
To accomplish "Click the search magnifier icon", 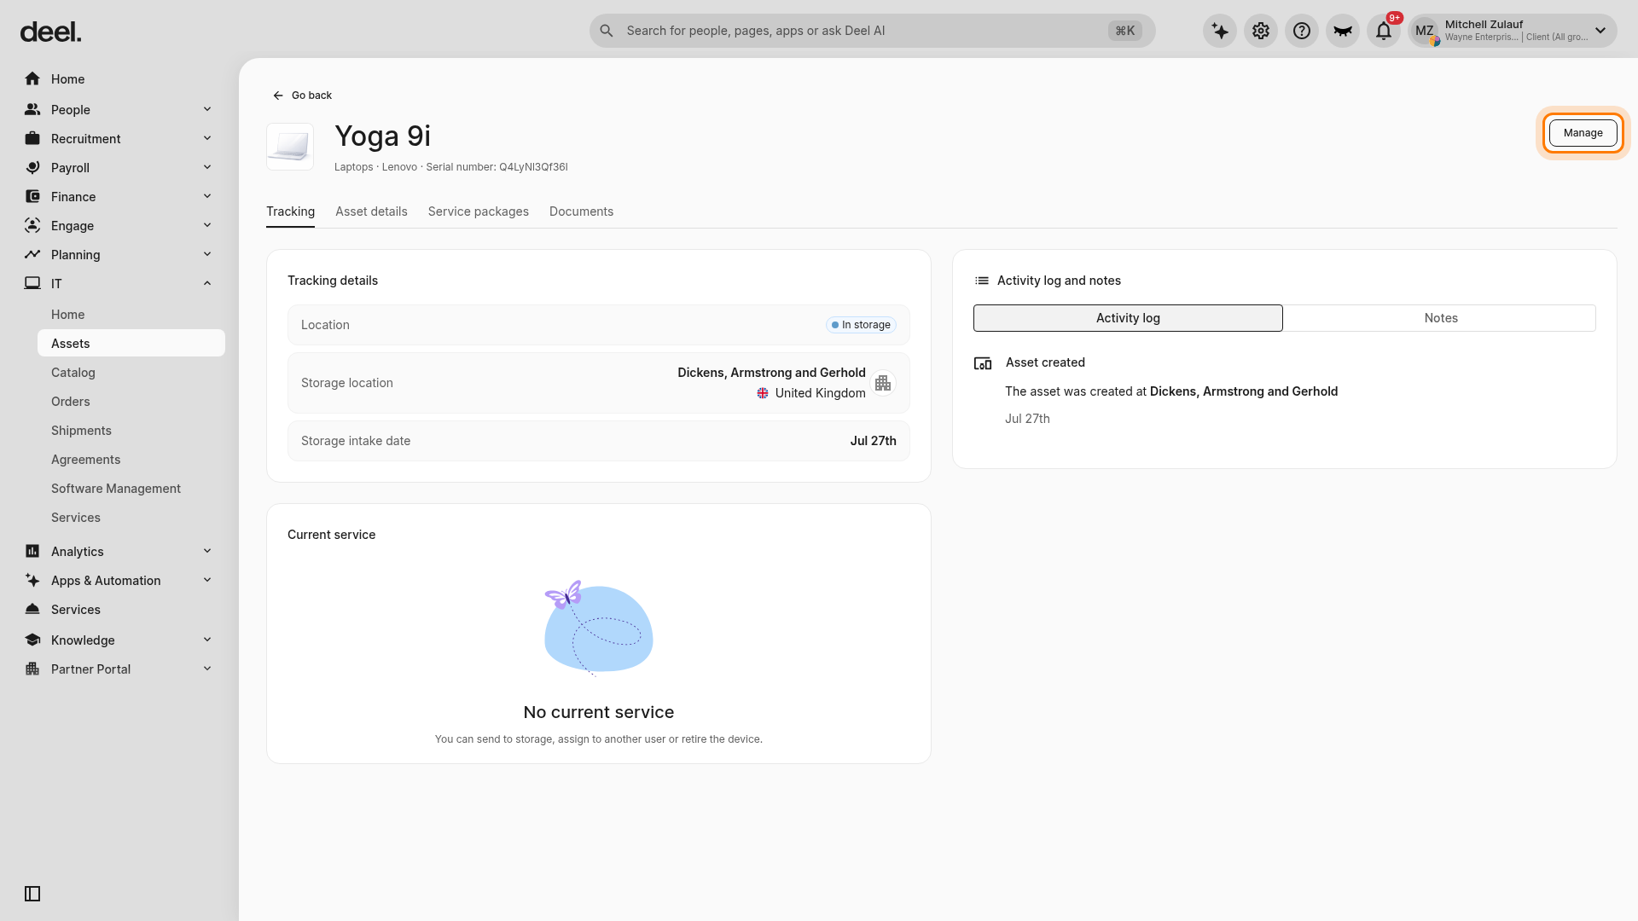I will pos(607,31).
